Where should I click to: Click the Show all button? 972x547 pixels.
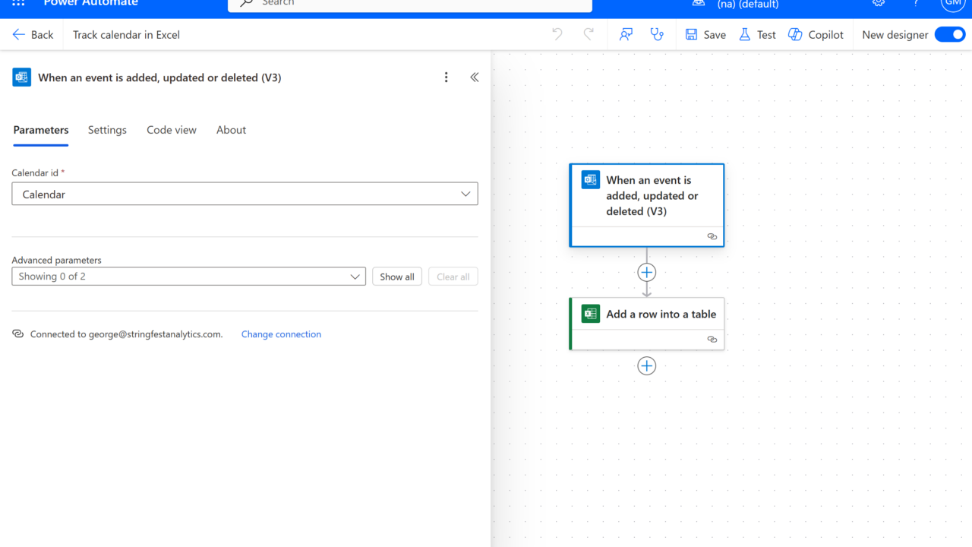pos(397,277)
